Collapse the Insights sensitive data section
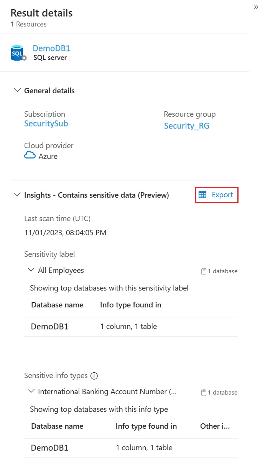The width and height of the screenshot is (260, 469). [17, 195]
